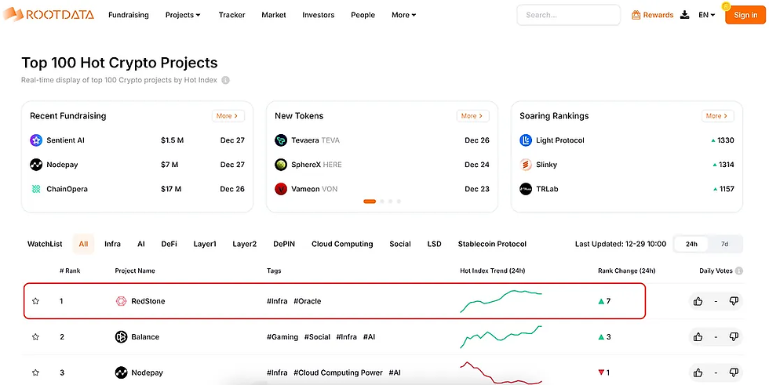Switch trend period to 24h
The width and height of the screenshot is (769, 385).
click(691, 244)
